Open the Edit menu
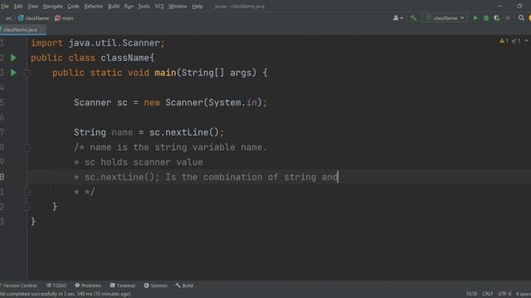This screenshot has width=531, height=298. coord(18,6)
